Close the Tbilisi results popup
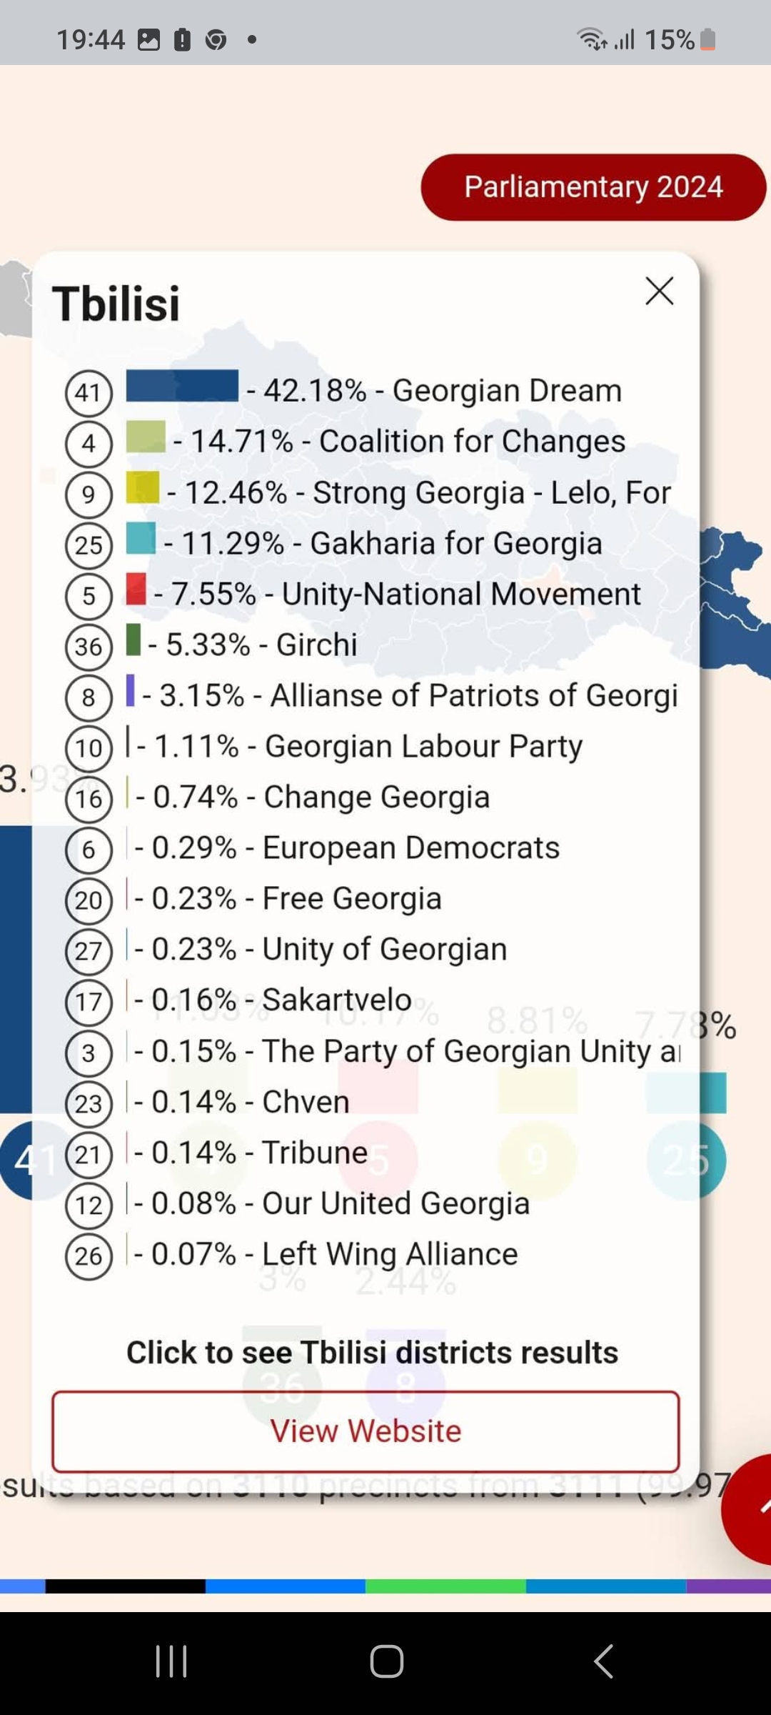Viewport: 771px width, 1715px height. (x=659, y=292)
